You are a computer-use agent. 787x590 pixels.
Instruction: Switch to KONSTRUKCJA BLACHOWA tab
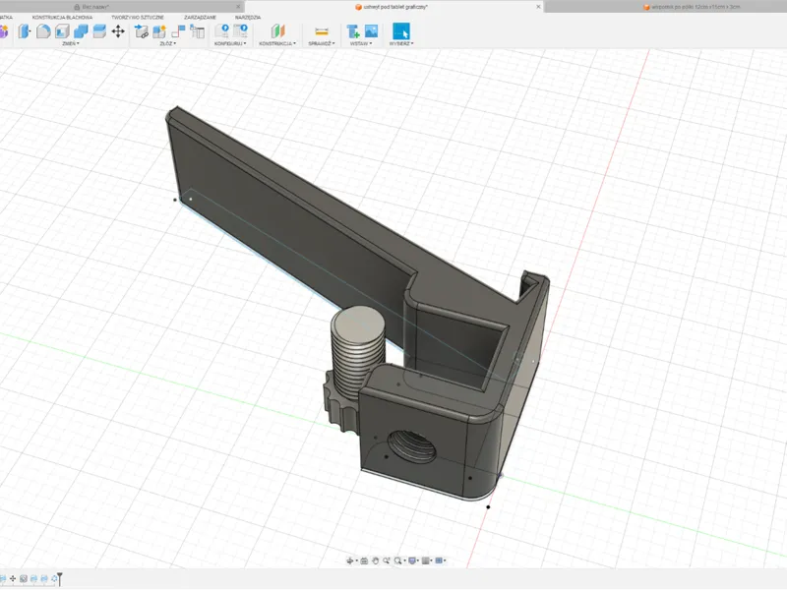point(62,17)
